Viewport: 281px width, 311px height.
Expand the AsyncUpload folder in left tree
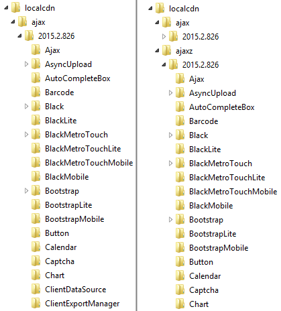pyautogui.click(x=26, y=64)
